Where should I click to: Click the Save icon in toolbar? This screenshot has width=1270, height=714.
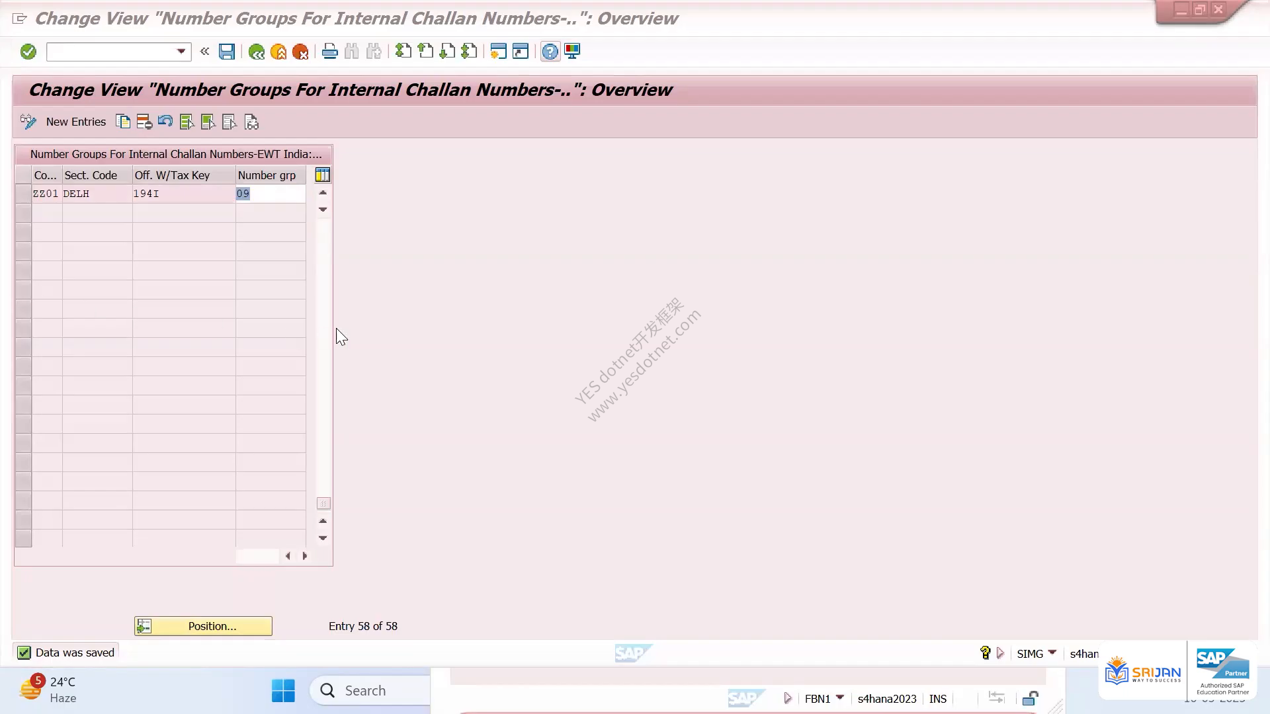[x=227, y=52]
